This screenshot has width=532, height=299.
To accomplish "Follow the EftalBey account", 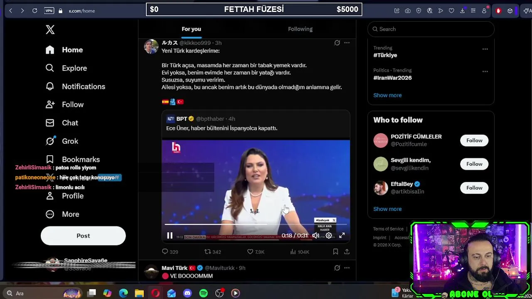I will coord(474,188).
